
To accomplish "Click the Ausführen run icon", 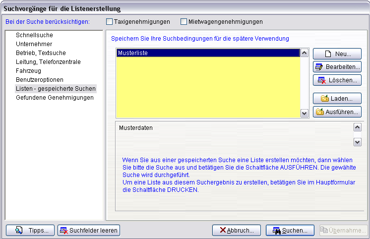I will point(319,112).
